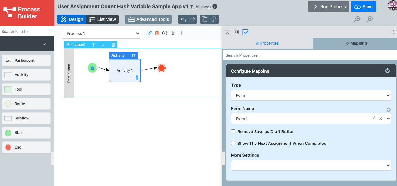Expand properties panel to fullscreen
This screenshot has width=397, height=186.
[x=394, y=32]
